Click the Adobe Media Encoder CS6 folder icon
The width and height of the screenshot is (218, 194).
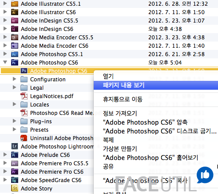[15, 46]
